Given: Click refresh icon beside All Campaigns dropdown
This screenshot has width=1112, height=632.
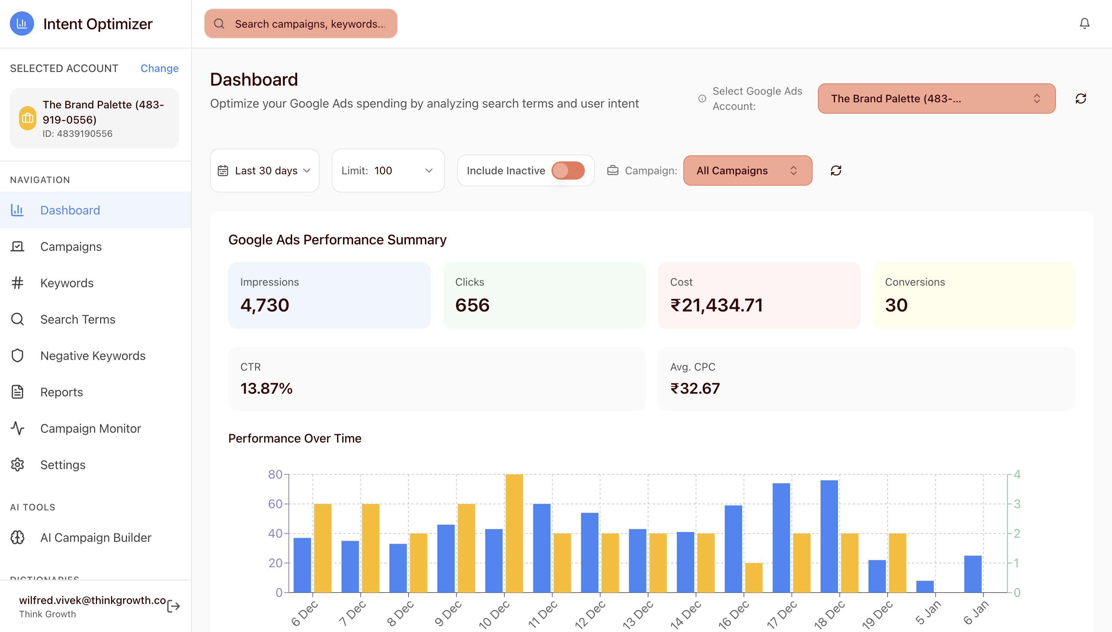Looking at the screenshot, I should tap(836, 171).
